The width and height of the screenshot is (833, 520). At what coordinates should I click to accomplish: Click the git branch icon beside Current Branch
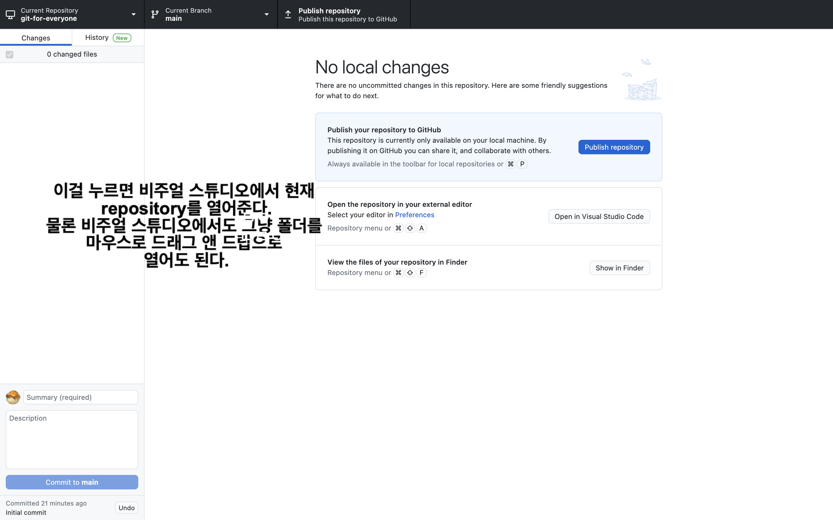point(155,15)
